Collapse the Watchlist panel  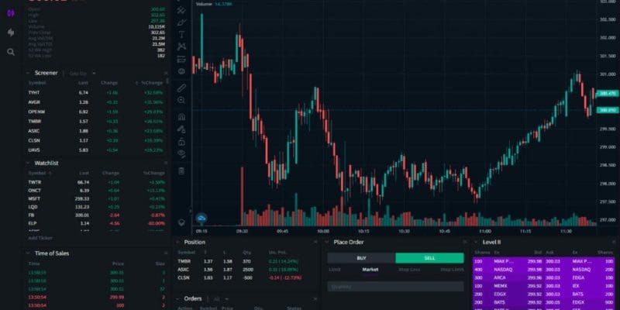pos(28,164)
